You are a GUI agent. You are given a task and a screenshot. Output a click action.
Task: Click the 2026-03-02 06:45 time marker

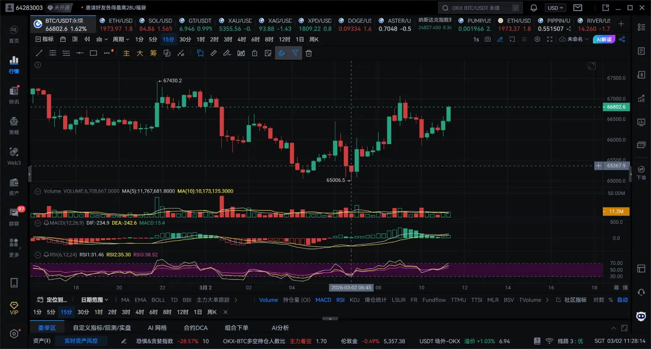[351, 288]
